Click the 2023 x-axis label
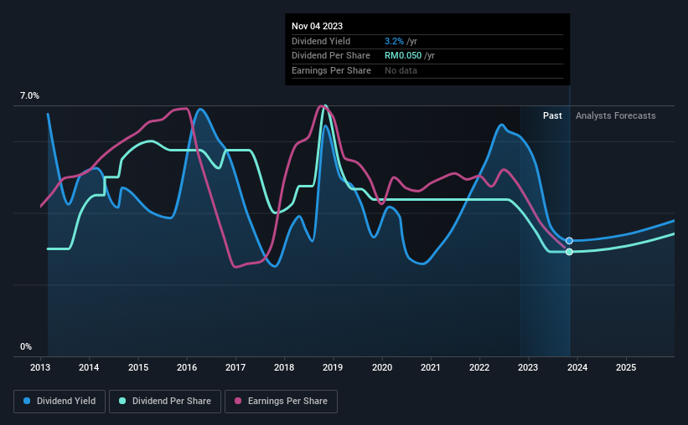Image resolution: width=688 pixels, height=425 pixels. point(528,367)
